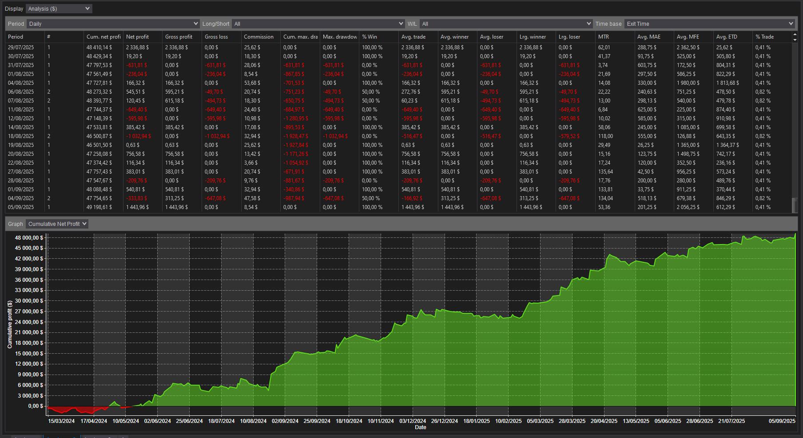803x438 pixels.
Task: Open the Graph dropdown showing Cumulative Net Profit
Action: [x=57, y=224]
